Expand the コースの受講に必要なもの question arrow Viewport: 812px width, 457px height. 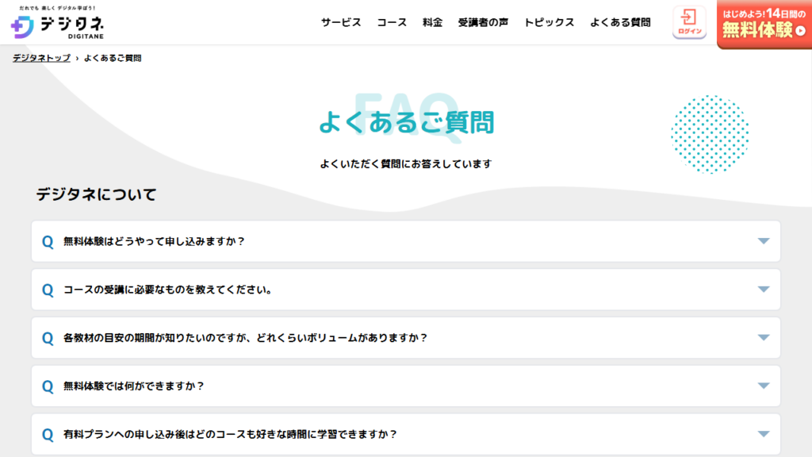[764, 289]
